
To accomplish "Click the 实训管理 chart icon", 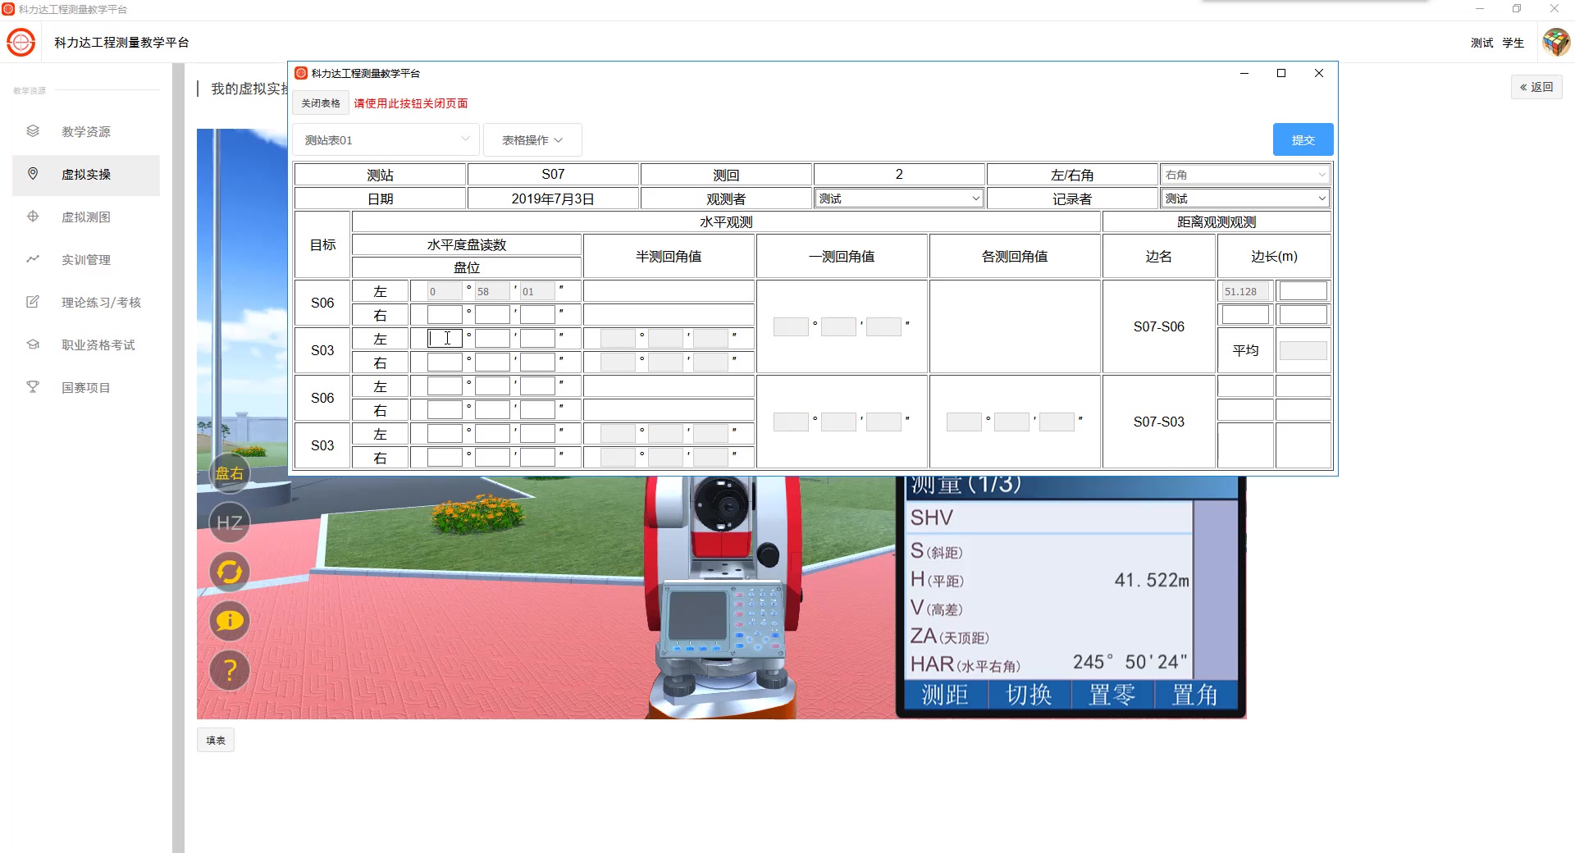I will point(33,259).
